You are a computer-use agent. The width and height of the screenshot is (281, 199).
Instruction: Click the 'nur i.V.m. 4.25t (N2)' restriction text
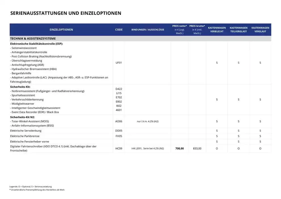pyautogui.click(x=148, y=121)
